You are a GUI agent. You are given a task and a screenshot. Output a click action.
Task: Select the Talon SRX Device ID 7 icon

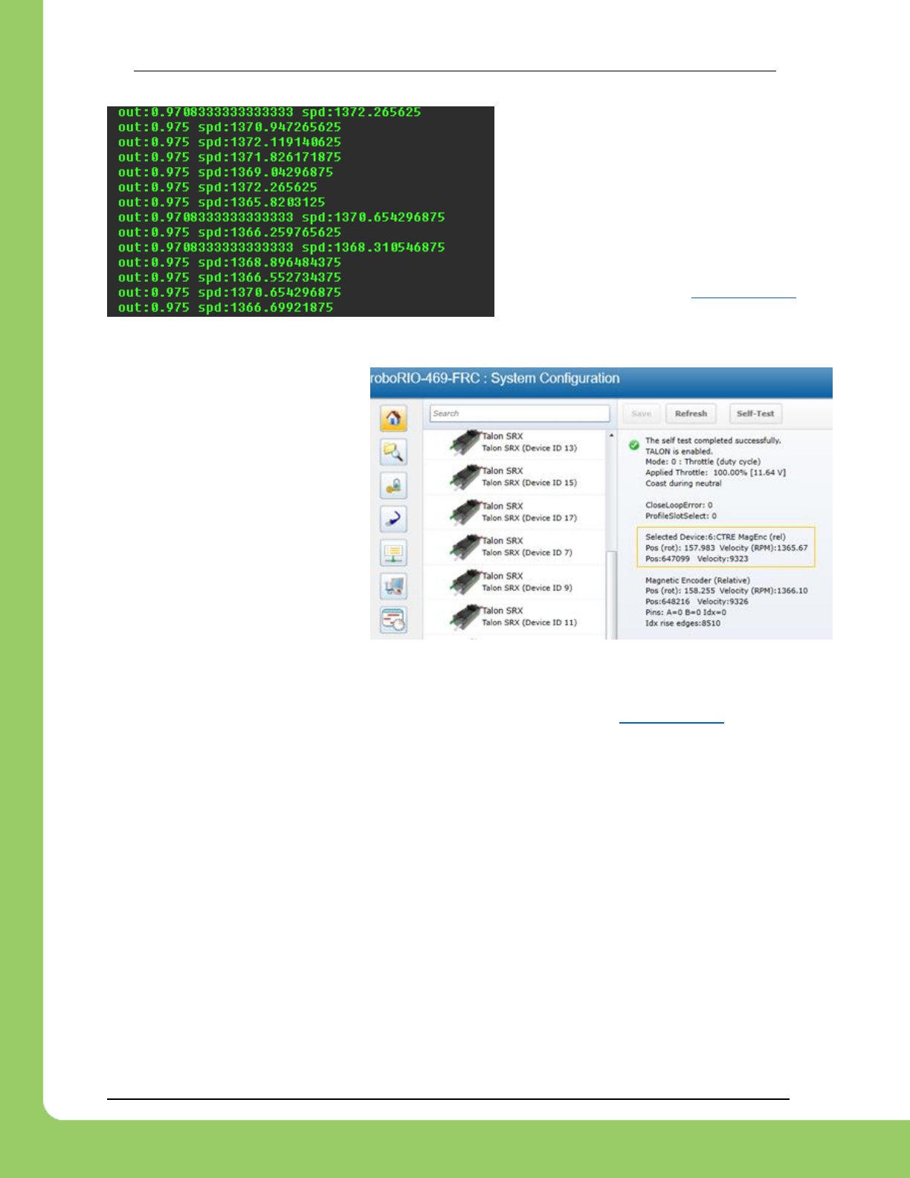coord(465,547)
